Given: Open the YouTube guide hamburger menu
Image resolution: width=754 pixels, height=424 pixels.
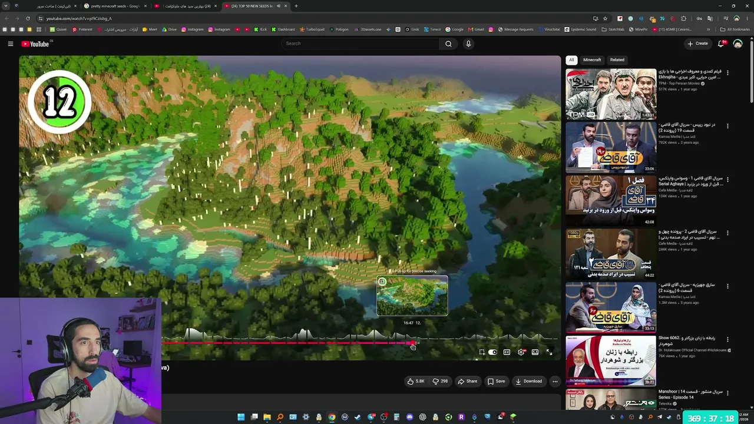Looking at the screenshot, I should [10, 44].
